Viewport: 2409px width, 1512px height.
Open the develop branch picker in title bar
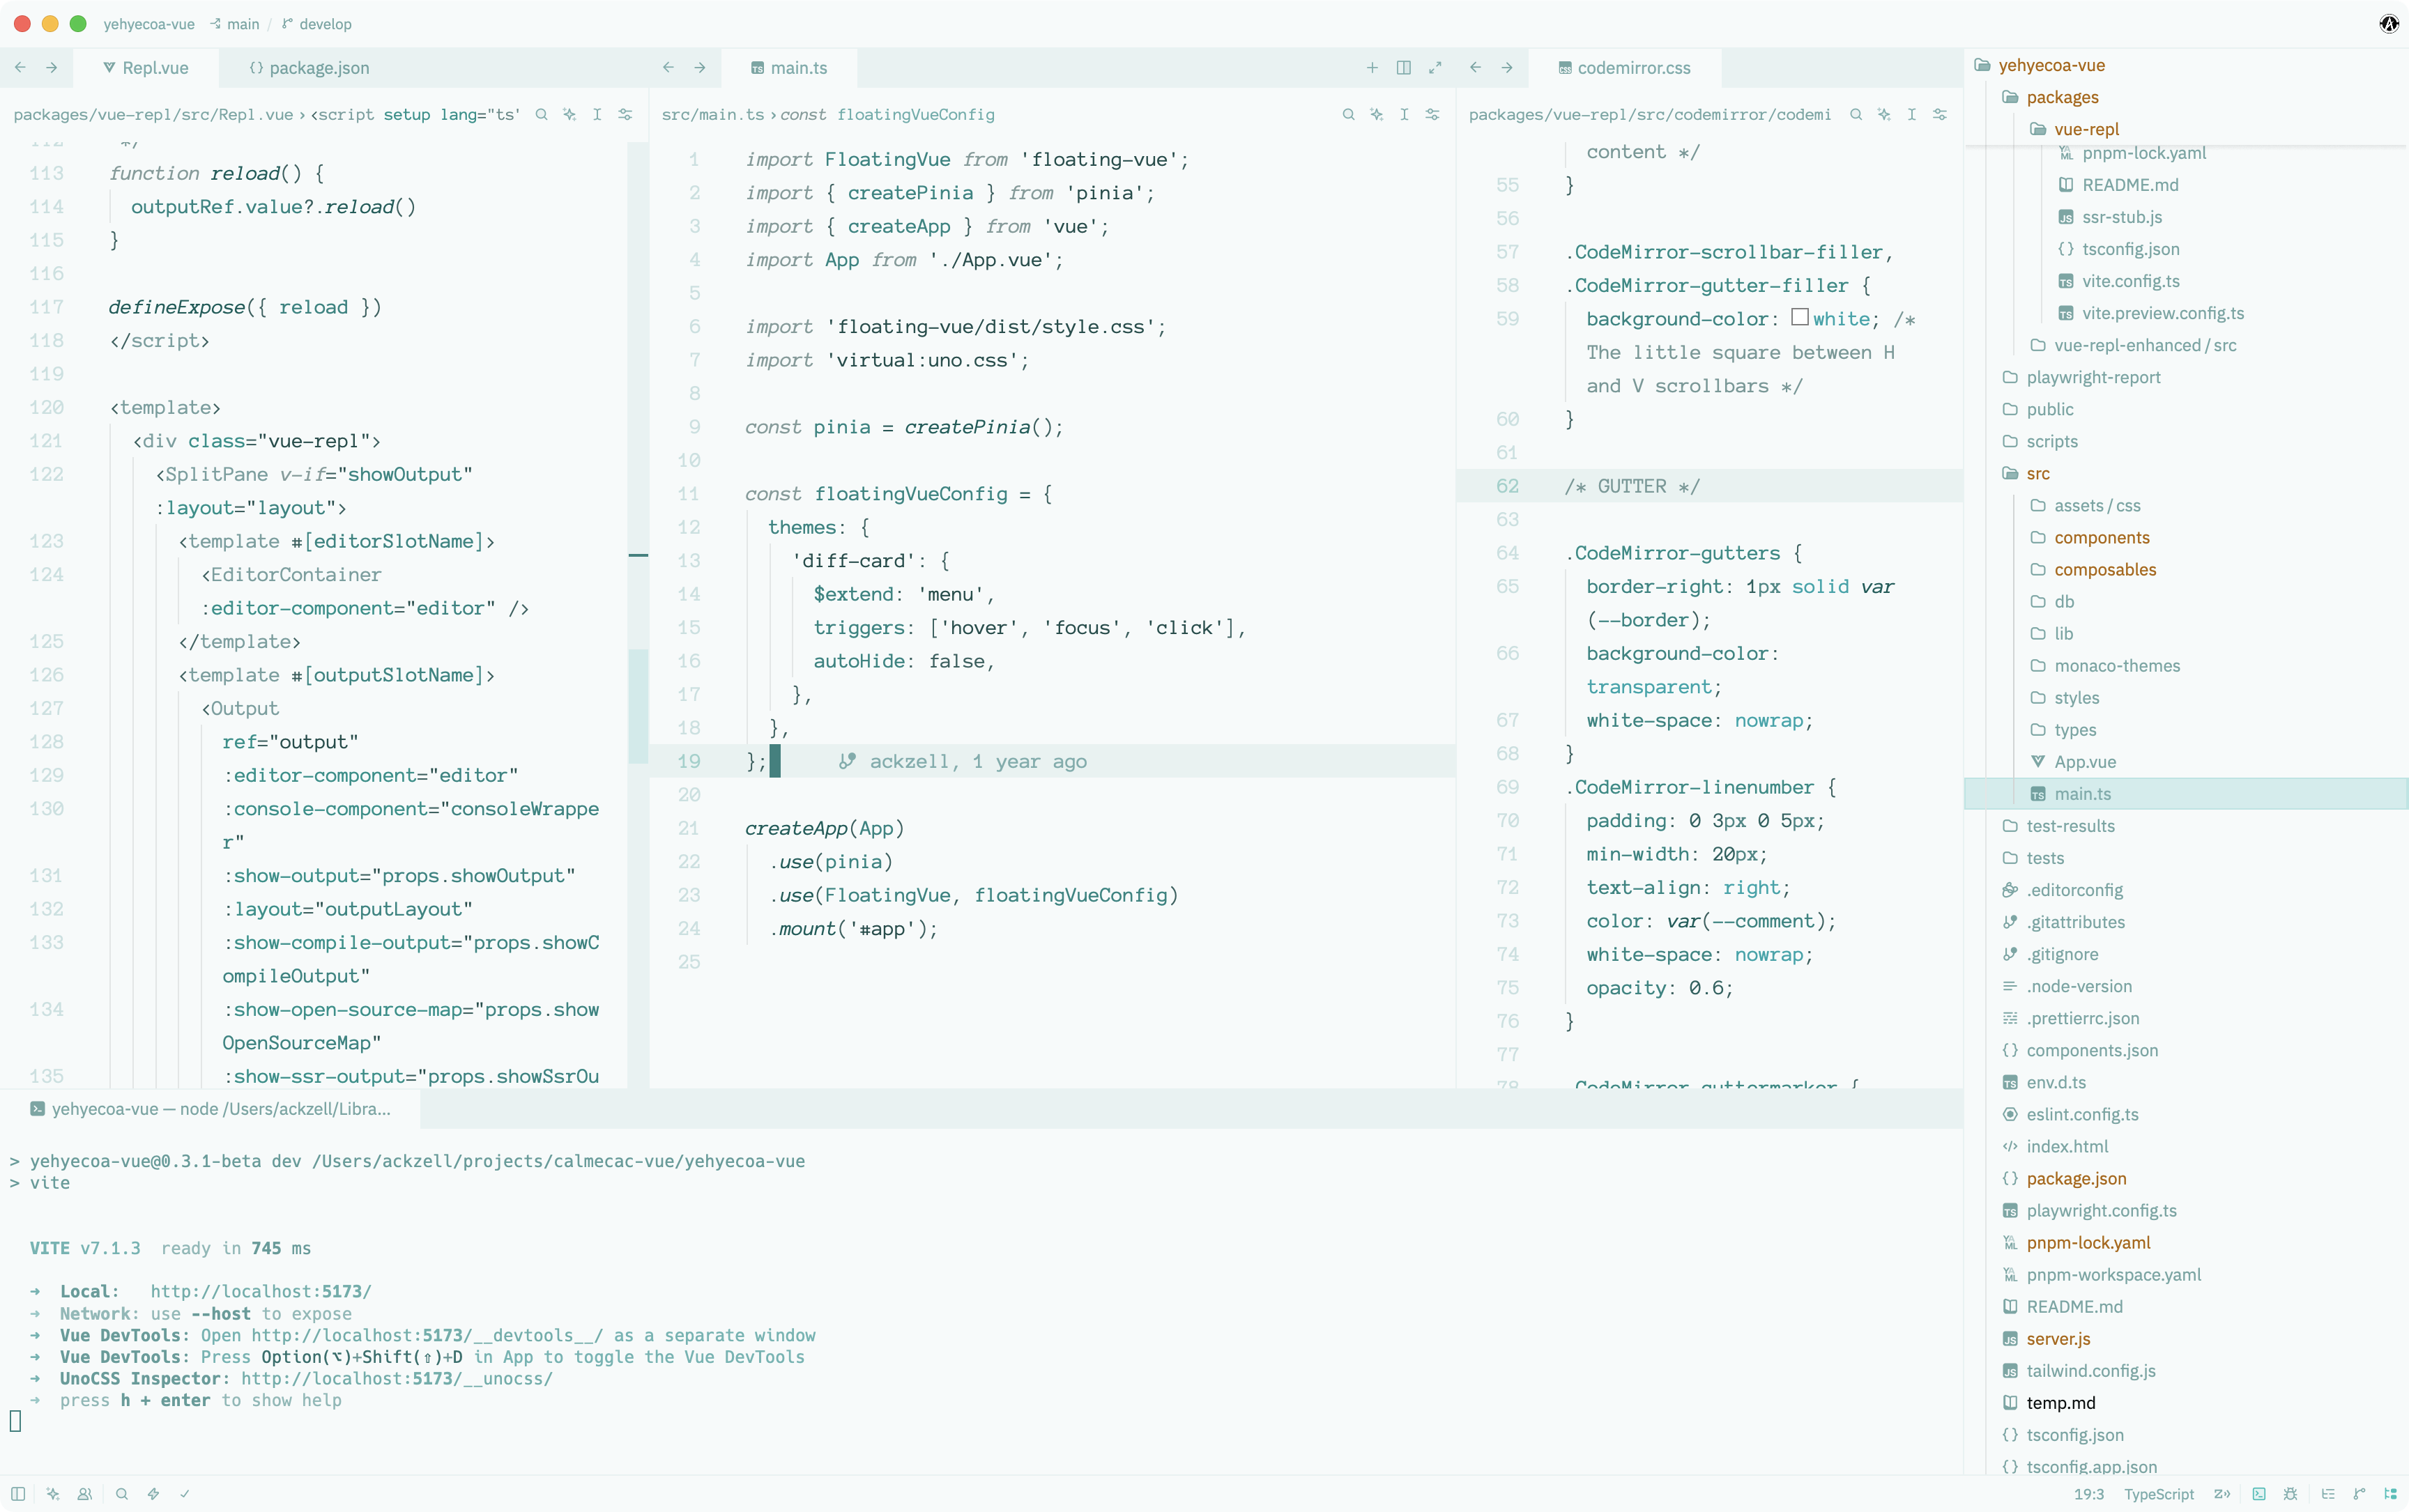pos(317,24)
